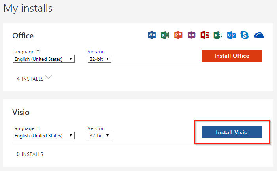Click the Excel app icon
The image size is (277, 171).
(165, 35)
